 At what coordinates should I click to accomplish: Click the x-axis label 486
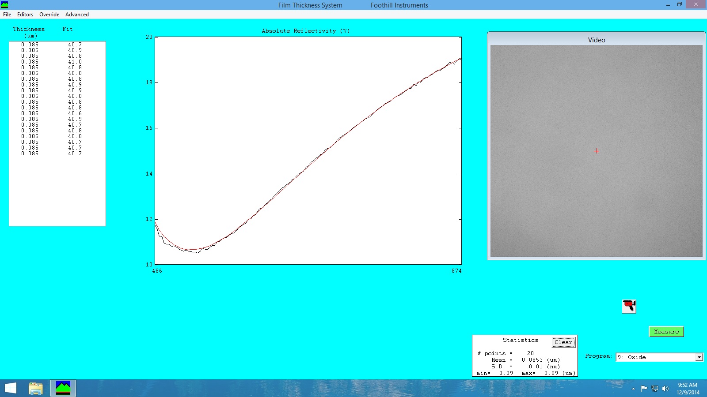[157, 271]
